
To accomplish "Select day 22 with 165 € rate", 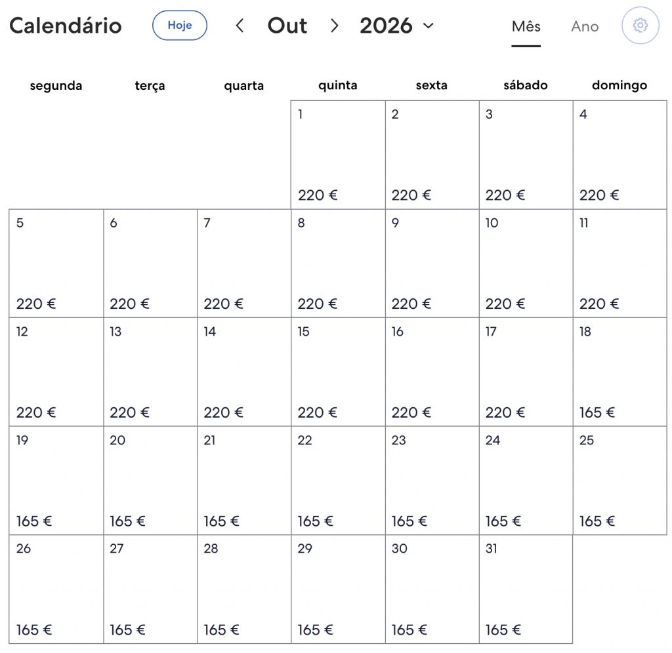I will click(x=338, y=481).
